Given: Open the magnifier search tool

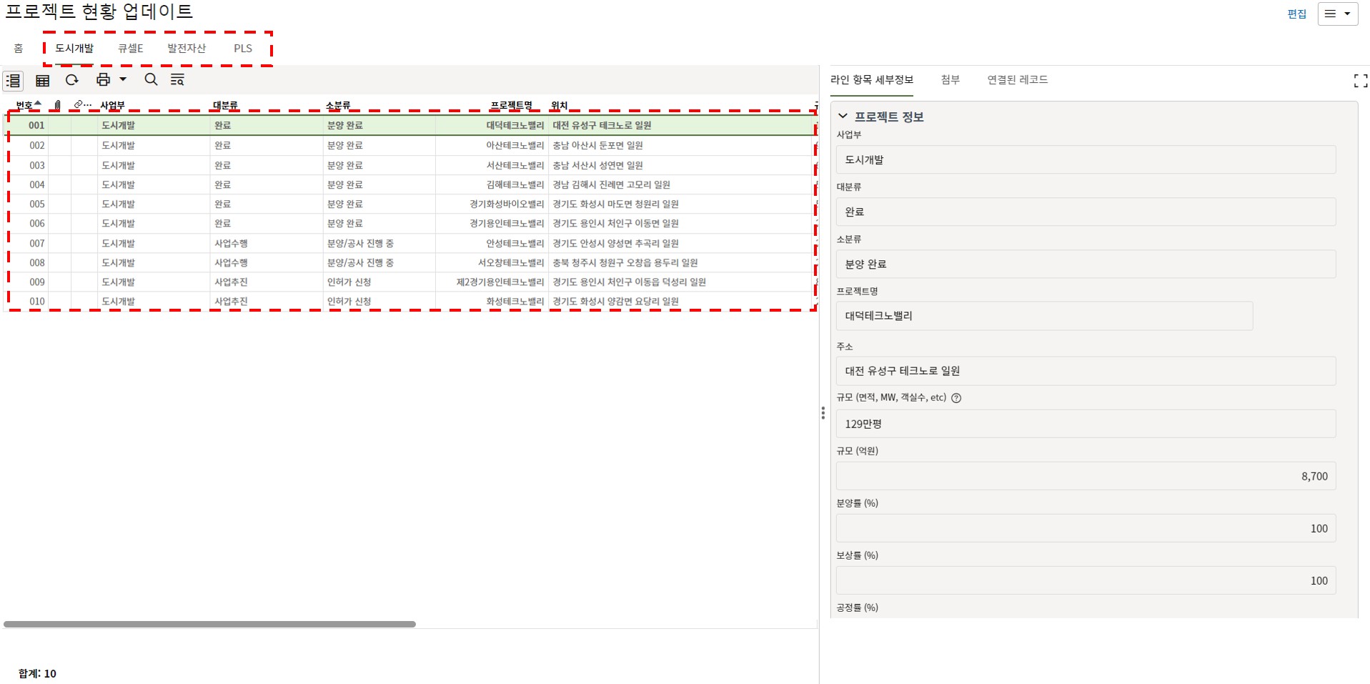Looking at the screenshot, I should coord(151,80).
